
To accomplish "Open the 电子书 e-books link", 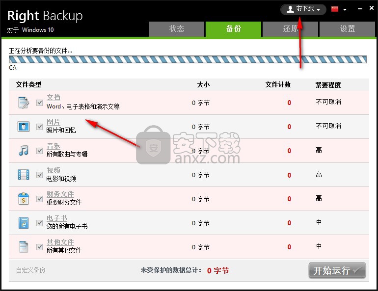I will [x=56, y=218].
